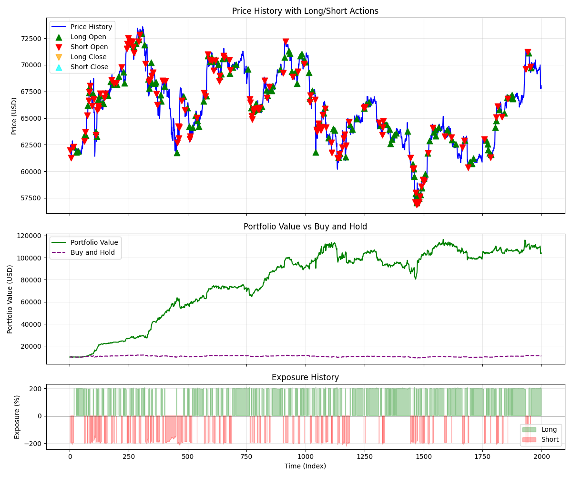The height and width of the screenshot is (477, 572).
Task: Click the 'Price (USD)' y-axis label
Action: 14,116
